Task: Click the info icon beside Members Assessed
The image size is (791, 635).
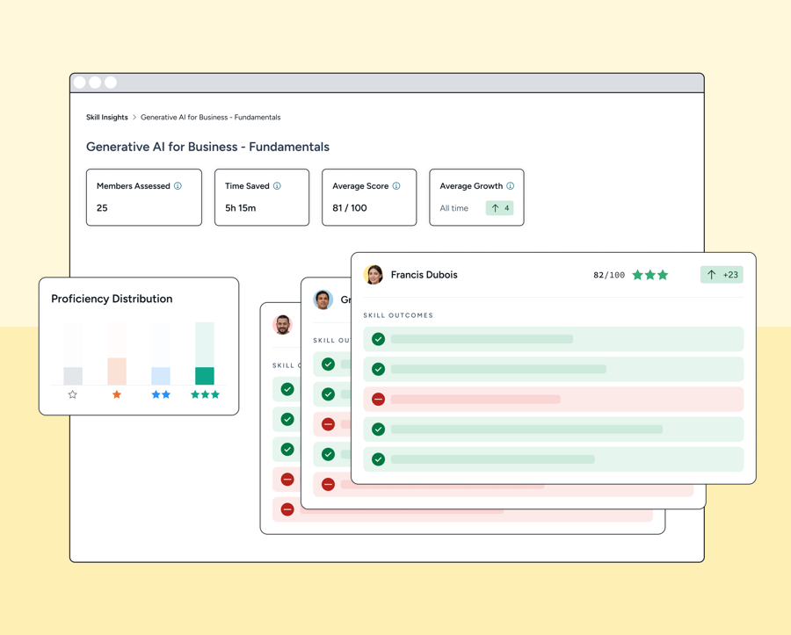Action: (x=177, y=185)
